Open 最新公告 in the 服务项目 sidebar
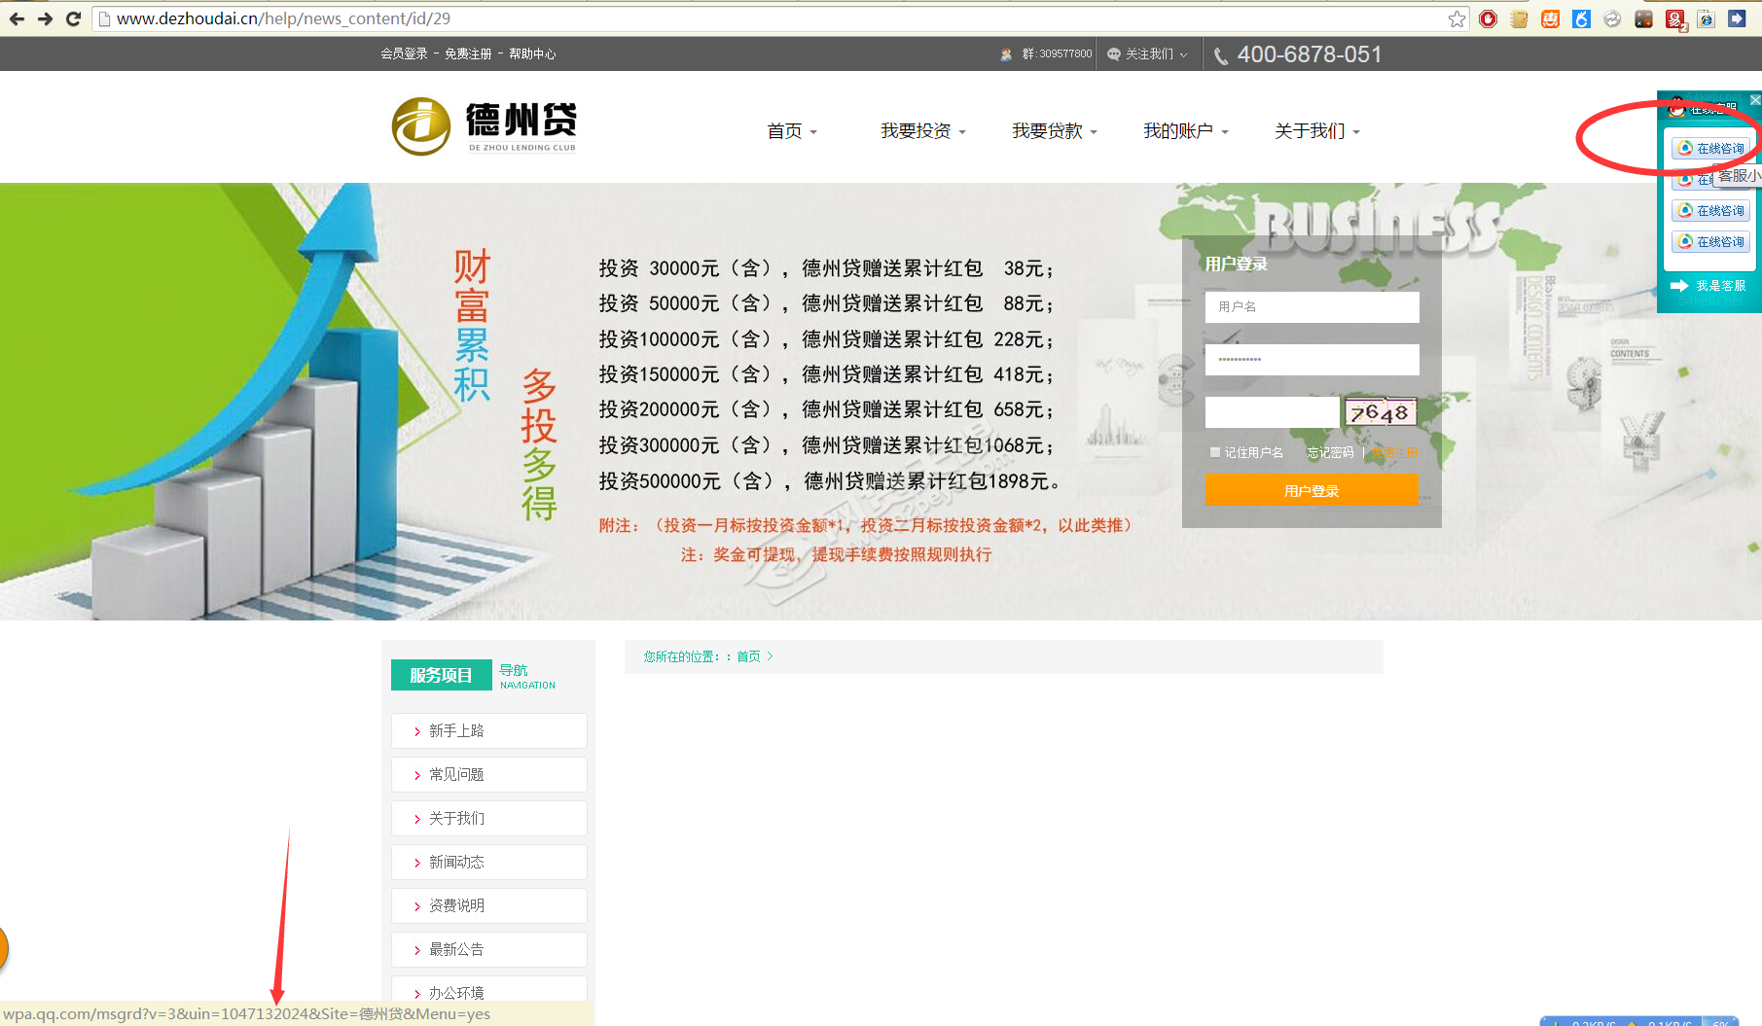The width and height of the screenshot is (1762, 1026). click(489, 949)
